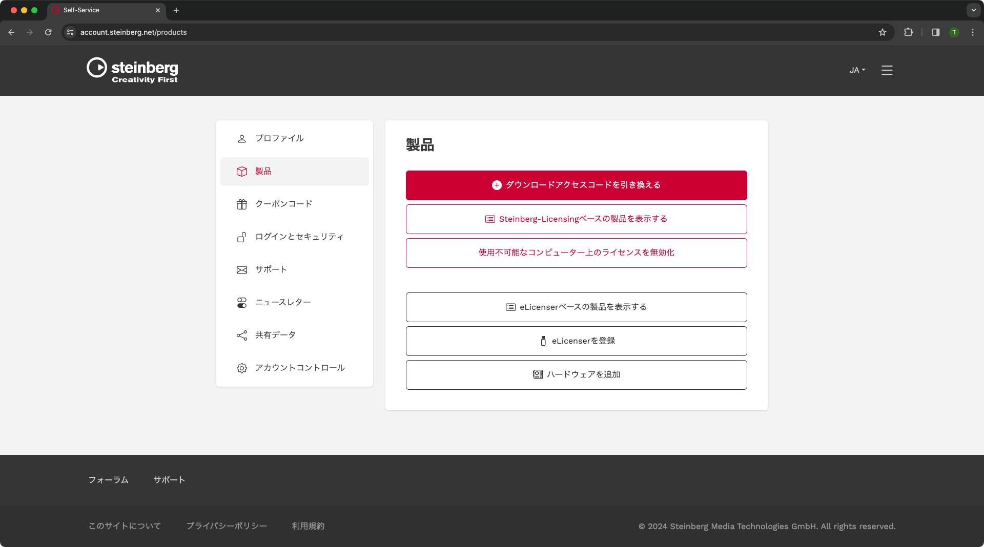The height and width of the screenshot is (547, 984).
Task: Click eLicenserを登録 button
Action: 576,341
